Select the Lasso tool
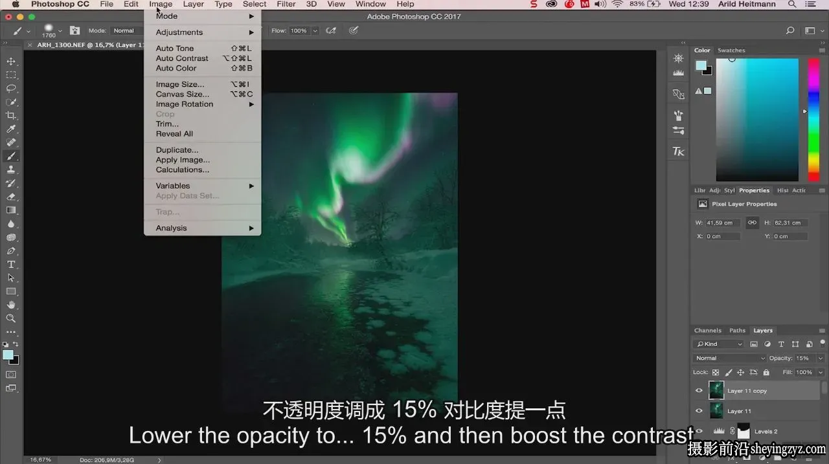The image size is (829, 464). tap(11, 89)
